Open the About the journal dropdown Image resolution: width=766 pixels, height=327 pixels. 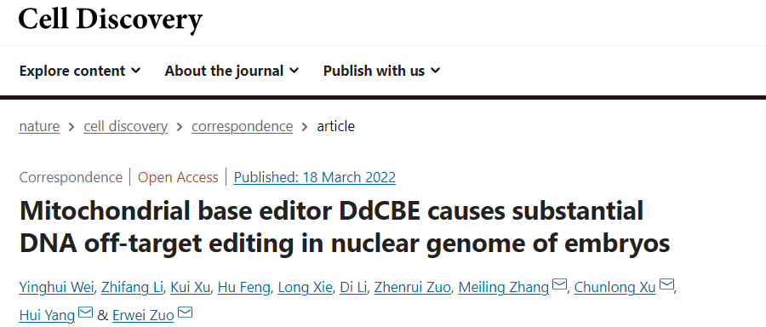(232, 71)
